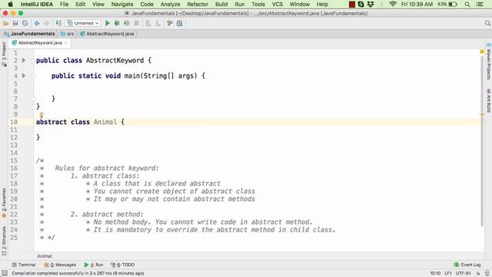
Task: Click the Build project icon
Action: 58,23
